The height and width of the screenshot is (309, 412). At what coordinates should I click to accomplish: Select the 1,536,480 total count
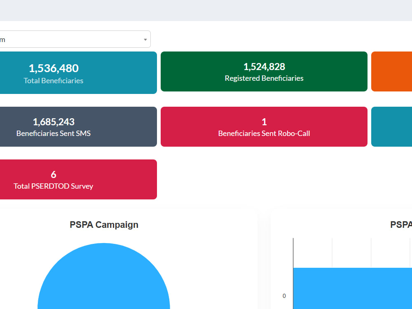click(x=54, y=68)
